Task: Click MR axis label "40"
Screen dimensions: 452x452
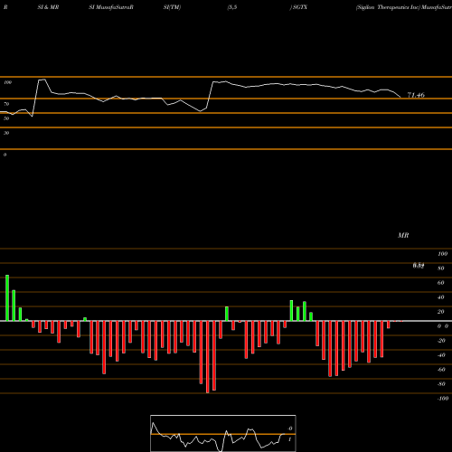Action: pos(441,297)
